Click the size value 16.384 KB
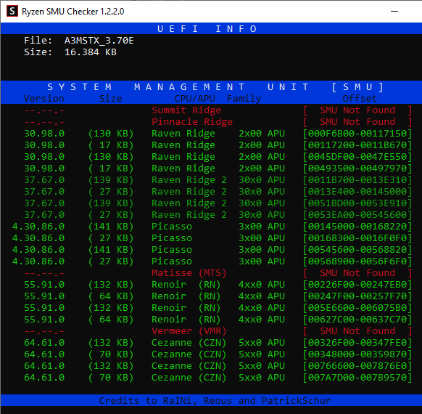 91,52
